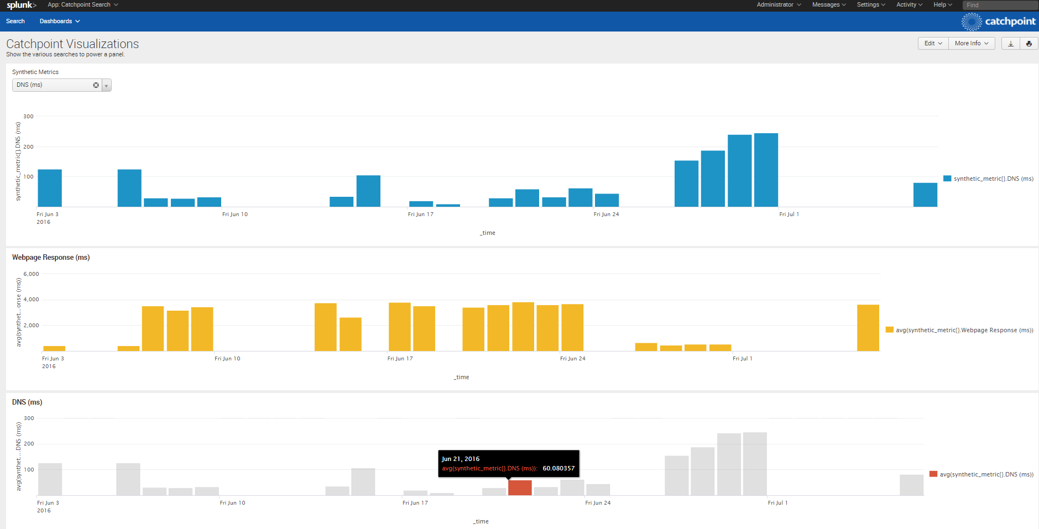Image resolution: width=1039 pixels, height=529 pixels.
Task: Open the Dashboards menu
Action: pos(60,21)
